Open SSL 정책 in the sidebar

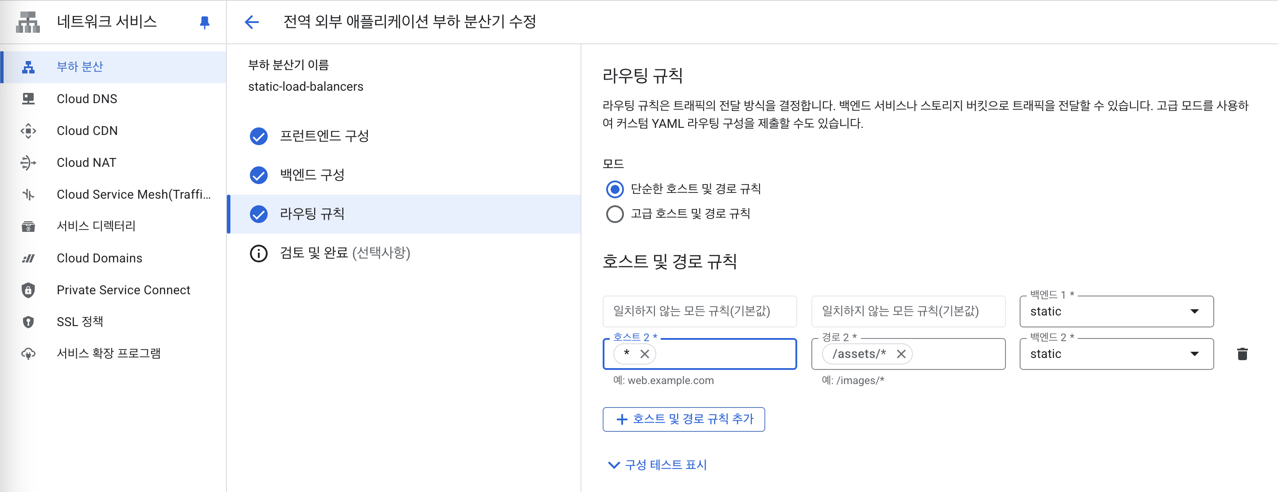pyautogui.click(x=80, y=322)
